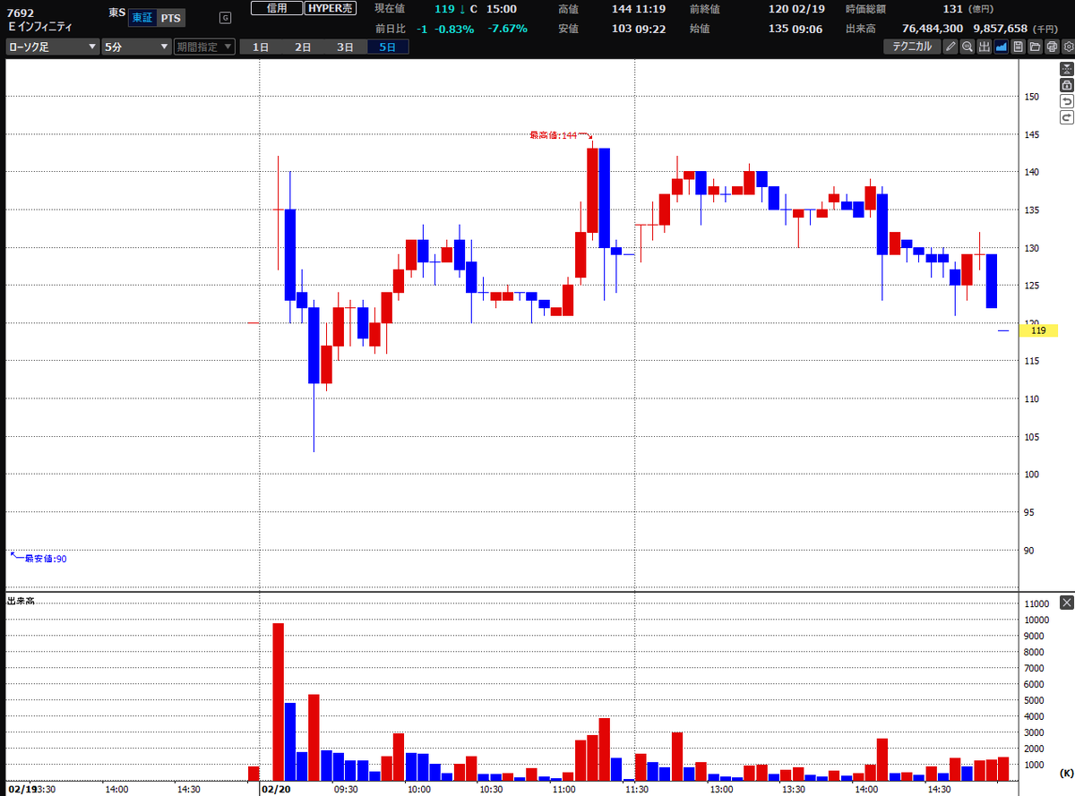Screen dimensions: 1075x796
Task: Click the 10000 volume axis label
Action: click(1037, 620)
